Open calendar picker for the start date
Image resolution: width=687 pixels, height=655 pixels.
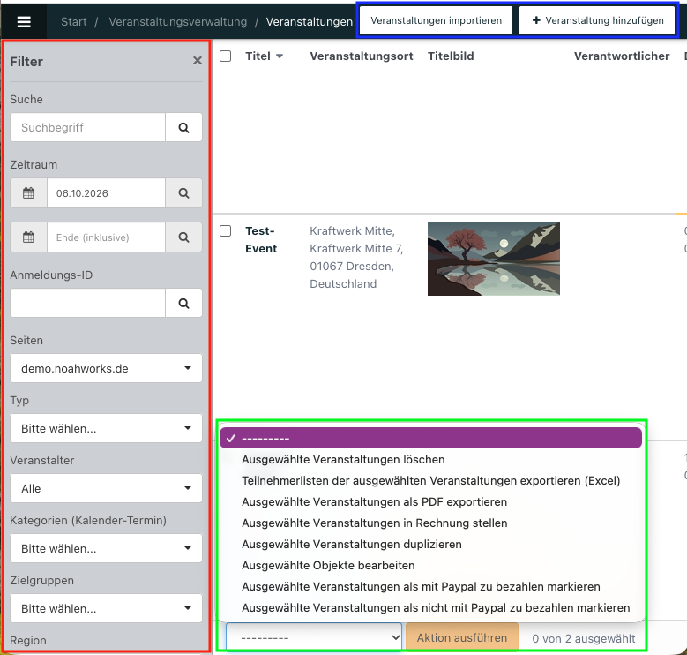click(x=28, y=193)
